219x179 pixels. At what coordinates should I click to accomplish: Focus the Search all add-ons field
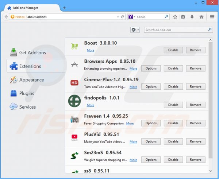pos(178,30)
